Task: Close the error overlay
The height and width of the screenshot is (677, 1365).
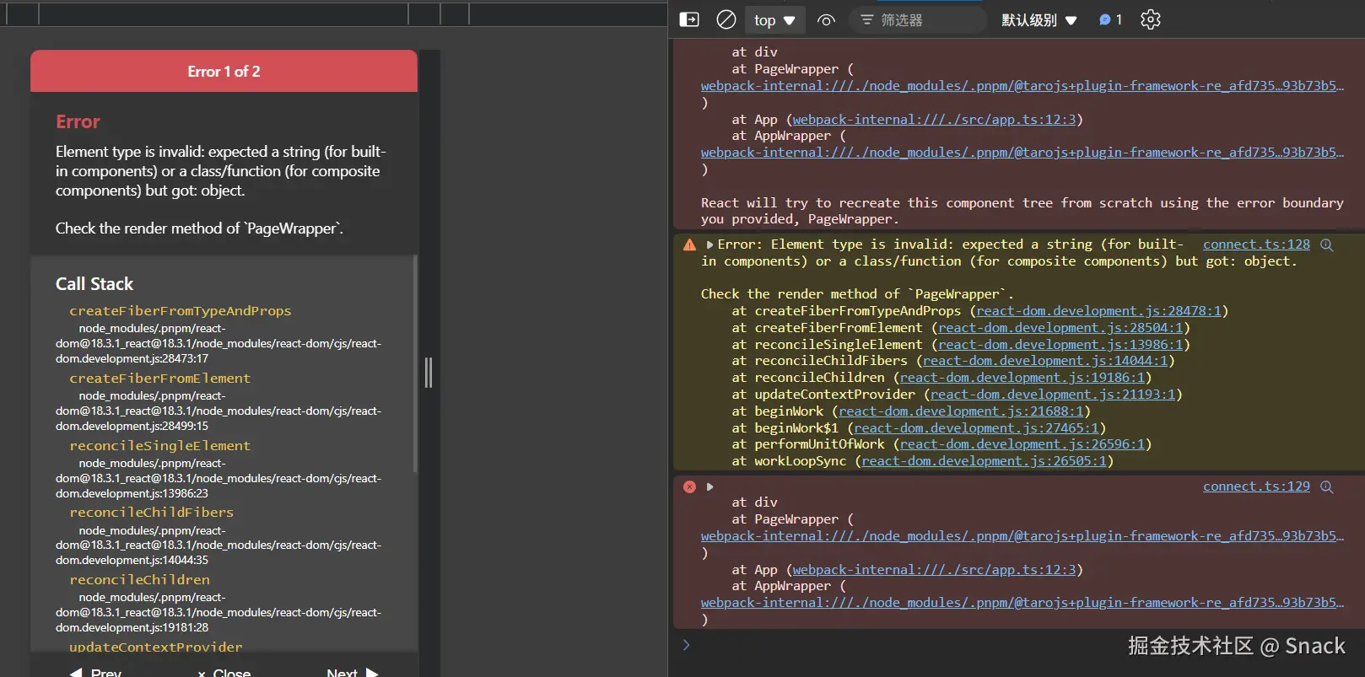Action: tap(224, 671)
